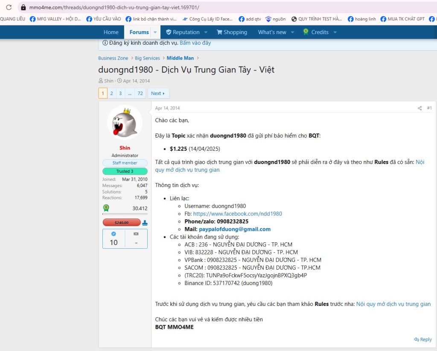Go to the Home navigation tab
The image size is (437, 351).
click(111, 32)
